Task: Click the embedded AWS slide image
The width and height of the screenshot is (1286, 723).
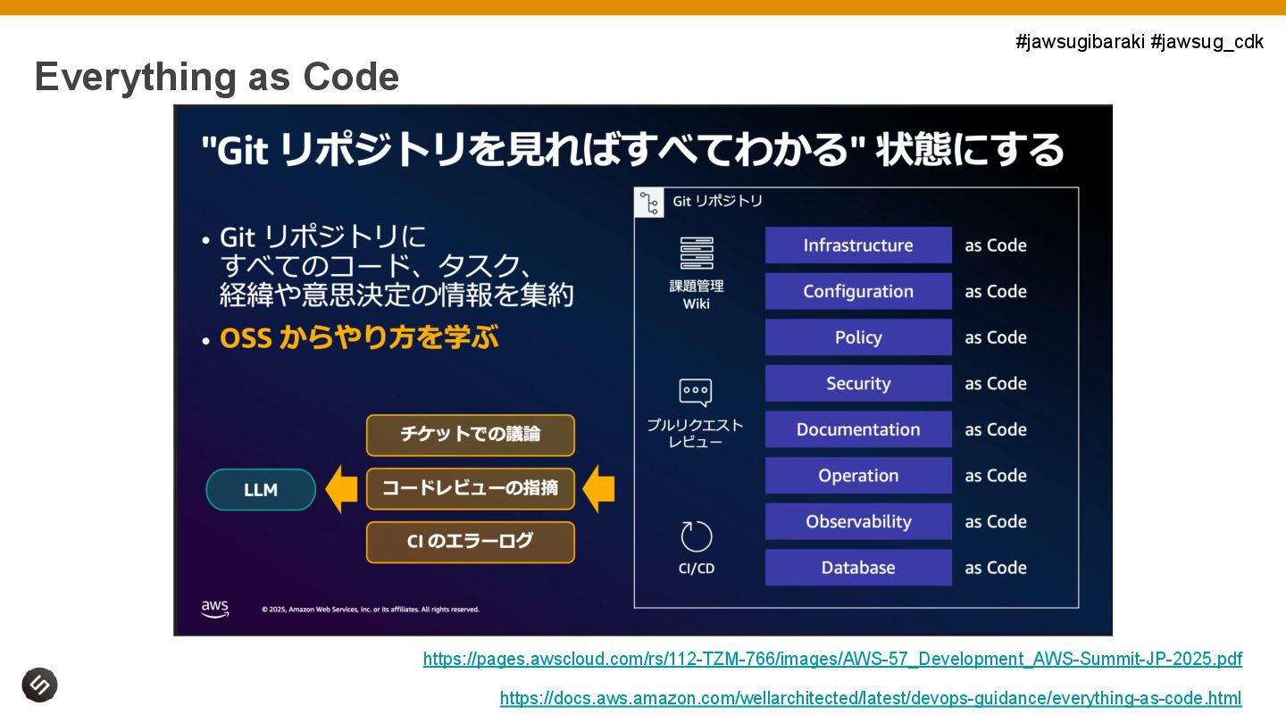Action: 643,370
